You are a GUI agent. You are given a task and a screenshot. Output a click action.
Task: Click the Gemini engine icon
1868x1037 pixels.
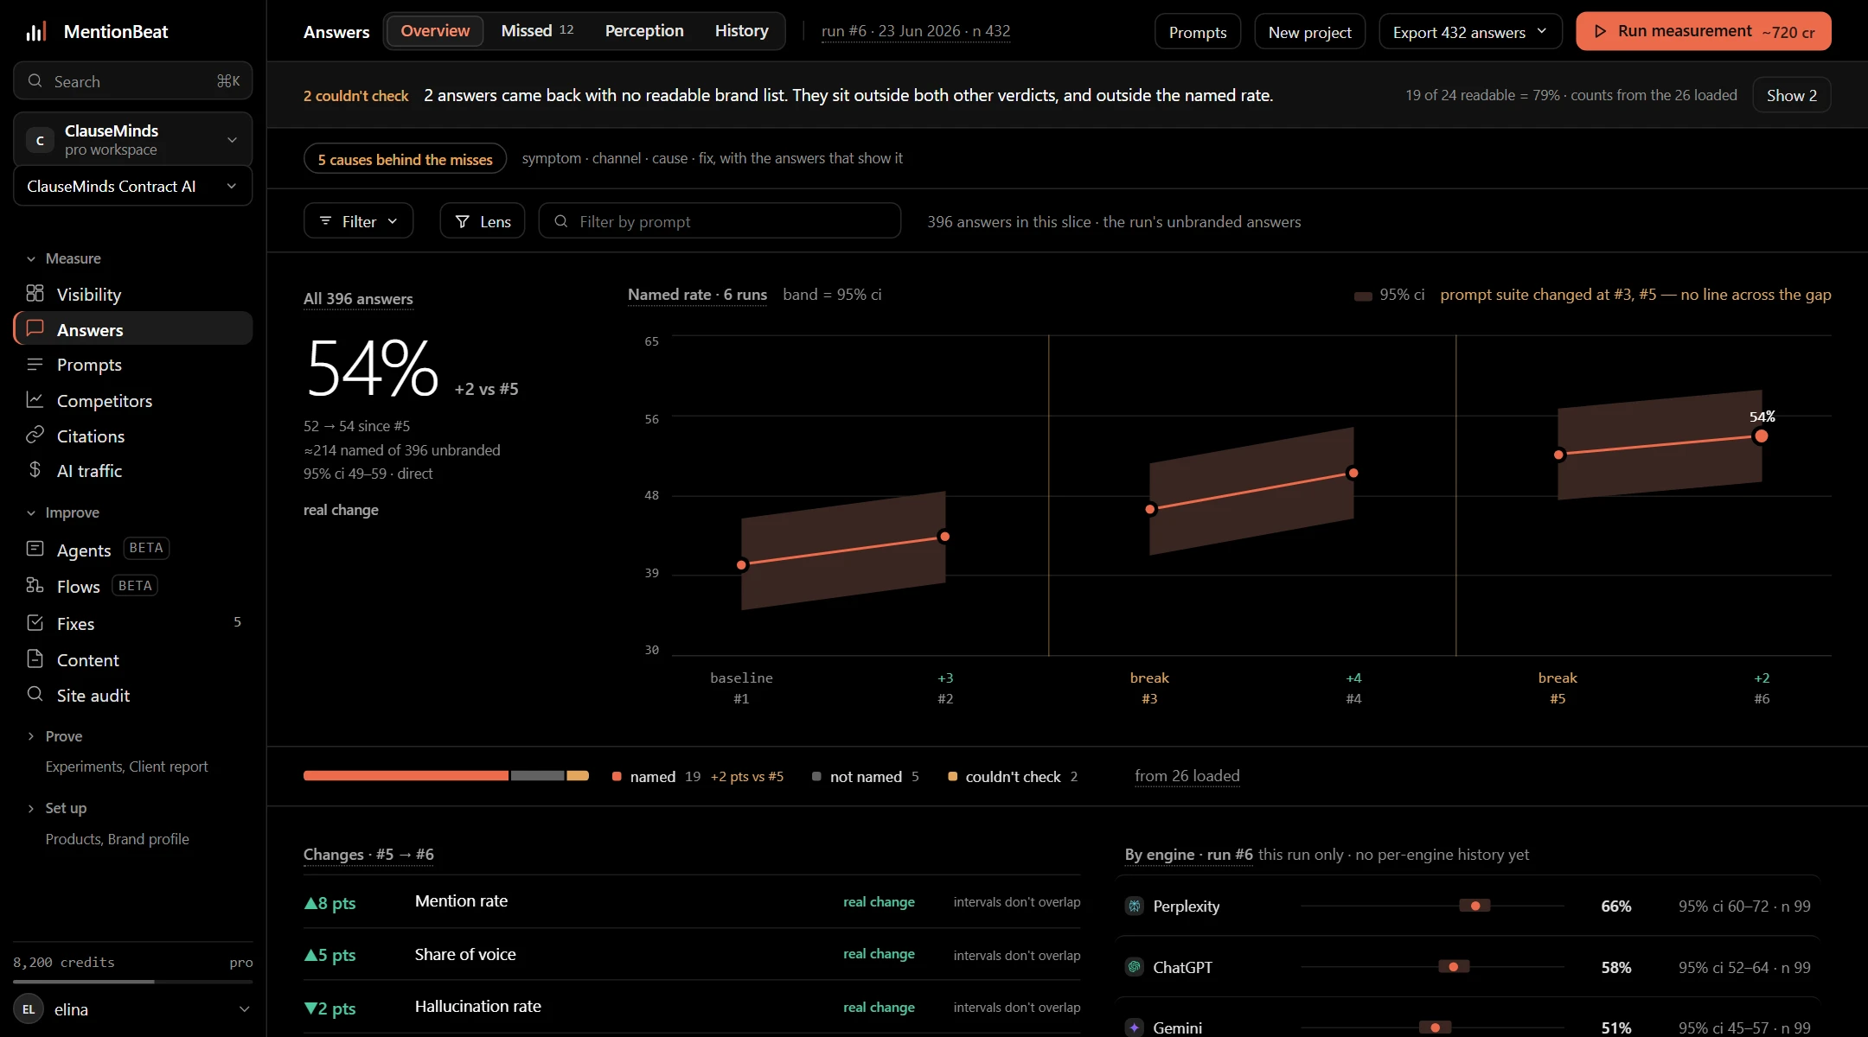click(x=1135, y=1027)
